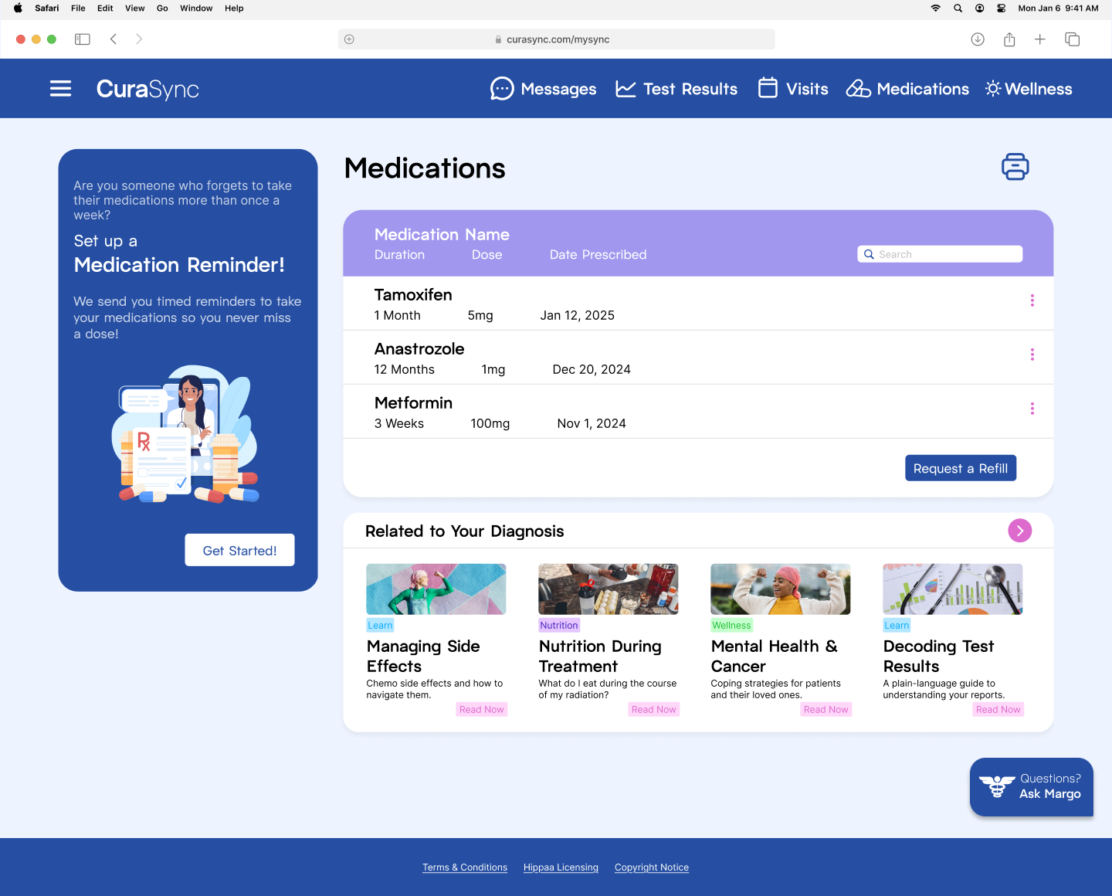Click Learn tag under Managing Side Effects image
Viewport: 1112px width, 896px height.
[x=380, y=626]
